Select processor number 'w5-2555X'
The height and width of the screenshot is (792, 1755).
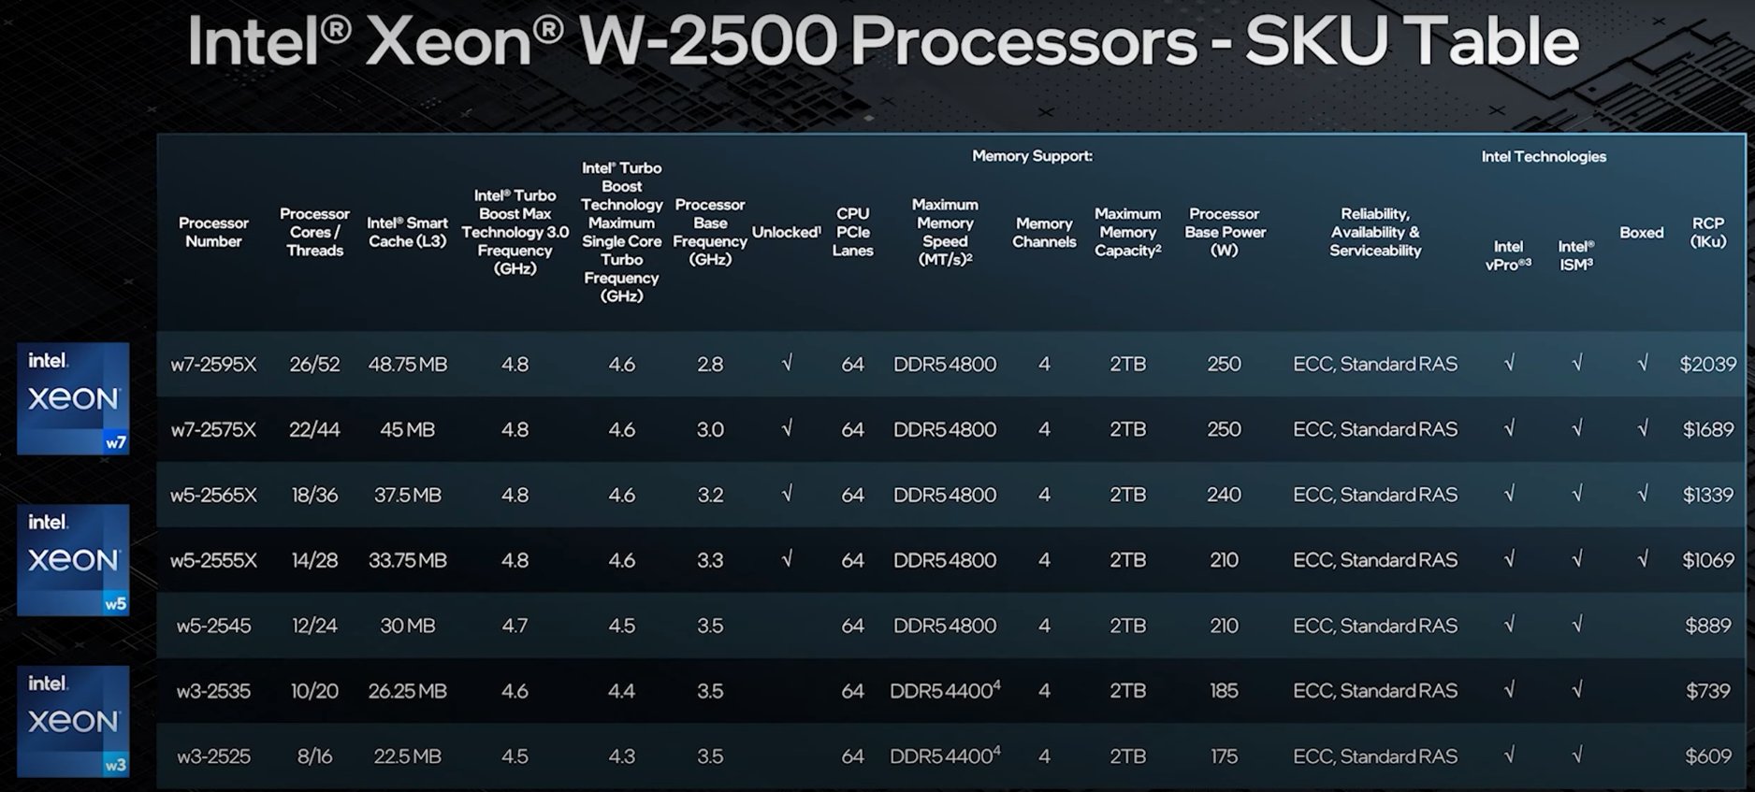click(x=213, y=560)
